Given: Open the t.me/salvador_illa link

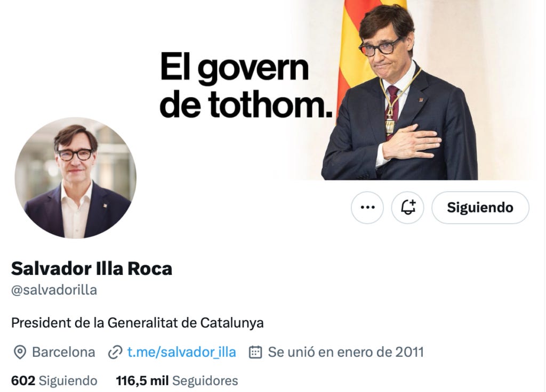Looking at the screenshot, I should coord(181,352).
